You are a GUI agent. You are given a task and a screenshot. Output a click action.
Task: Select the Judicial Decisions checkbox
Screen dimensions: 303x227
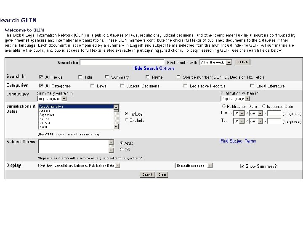click(122, 85)
